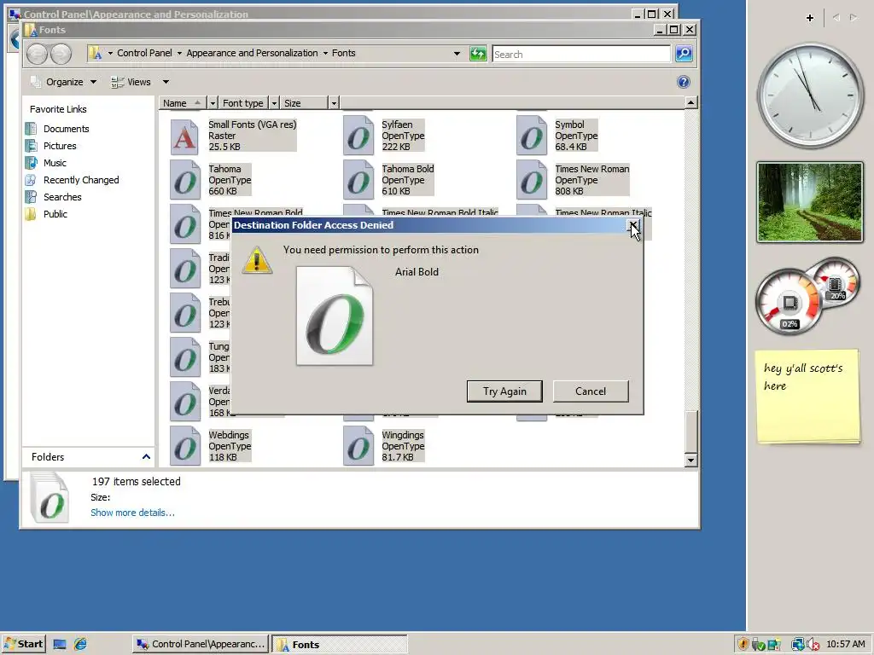Image resolution: width=874 pixels, height=655 pixels.
Task: Click the Fonts taskbar button
Action: [x=339, y=644]
